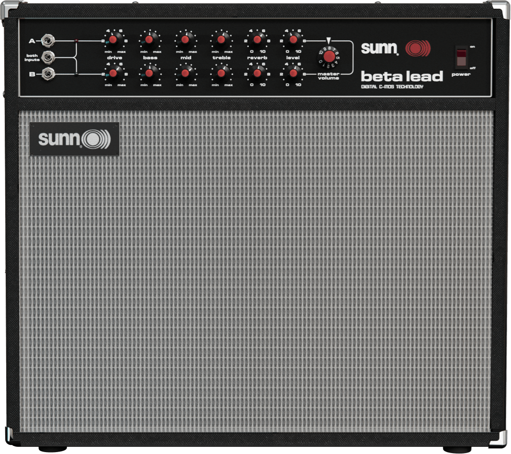Click the channel B drive knob
The width and height of the screenshot is (511, 454).
(113, 73)
